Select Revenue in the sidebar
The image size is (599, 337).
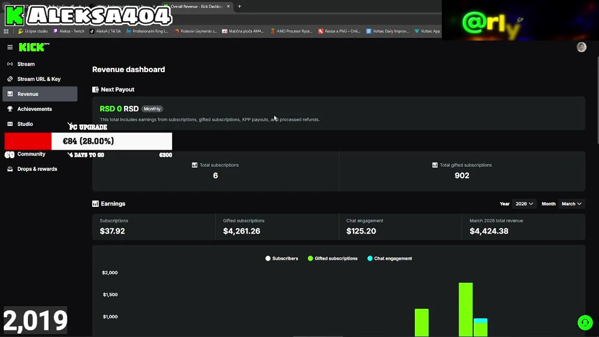40,94
